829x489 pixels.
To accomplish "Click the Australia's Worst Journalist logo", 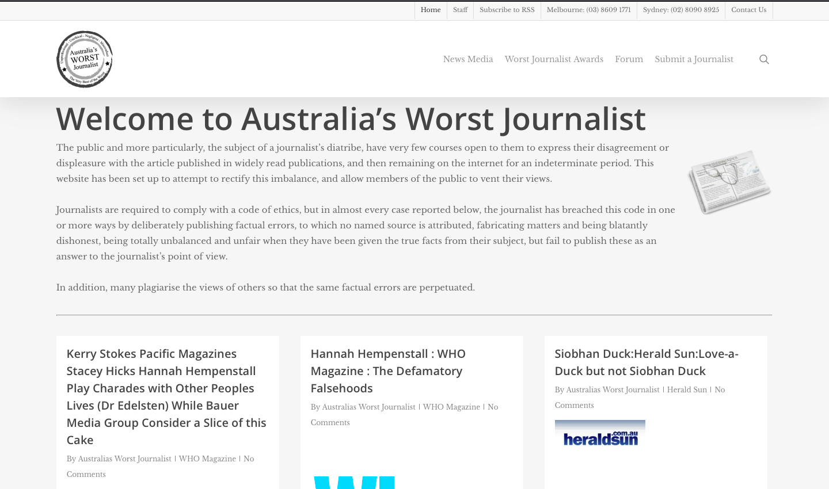I will [x=85, y=59].
